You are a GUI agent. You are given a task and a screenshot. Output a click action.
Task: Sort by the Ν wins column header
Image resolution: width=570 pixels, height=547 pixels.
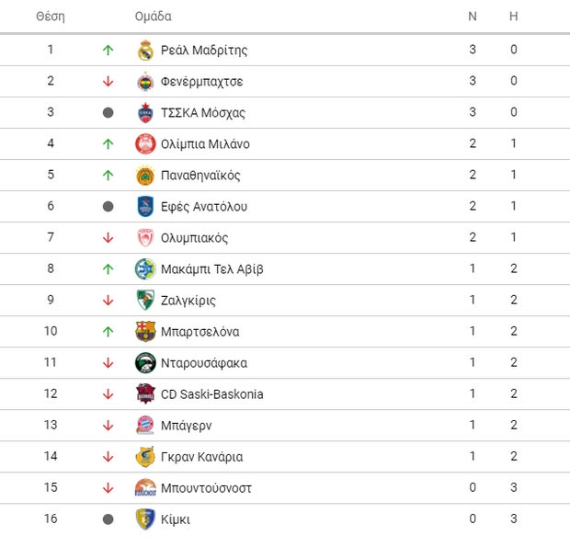[473, 17]
